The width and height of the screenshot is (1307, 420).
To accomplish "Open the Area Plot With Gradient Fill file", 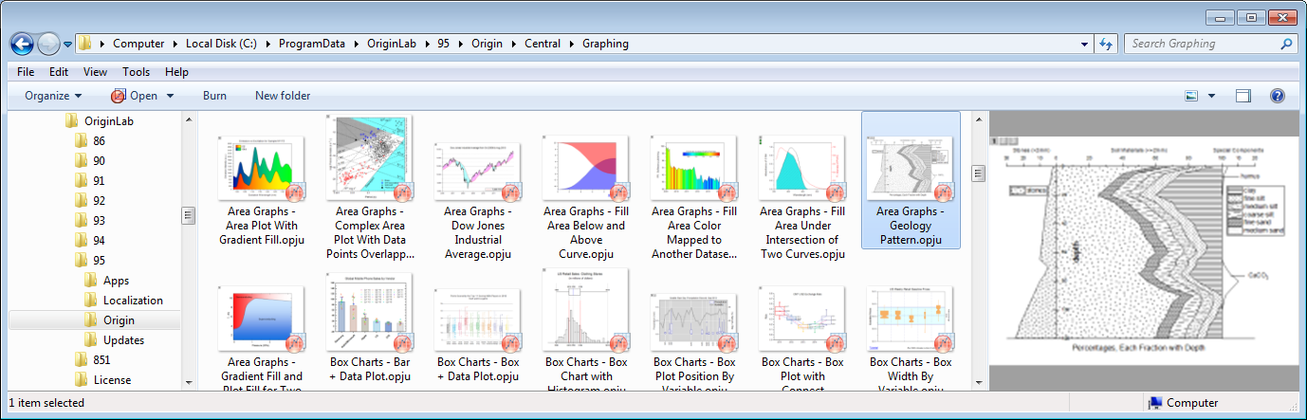I will 261,169.
